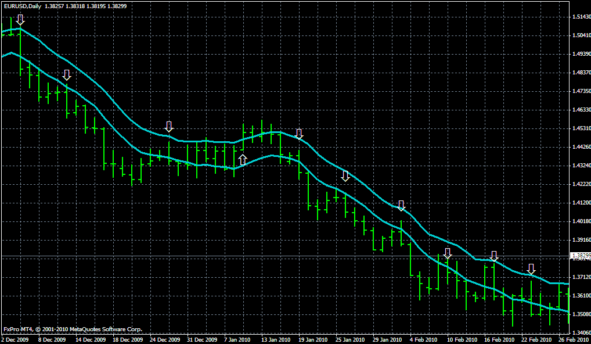Click the 14 Dec 2009 date label

(x=91, y=339)
